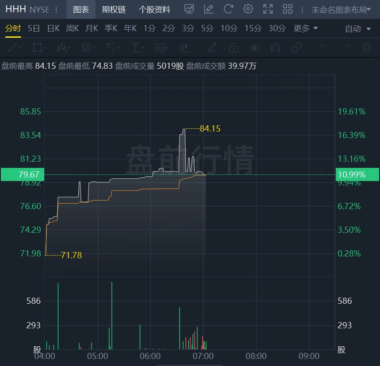Image resolution: width=380 pixels, height=366 pixels.
Task: Click the 07:00 time axis label
Action: 203,356
